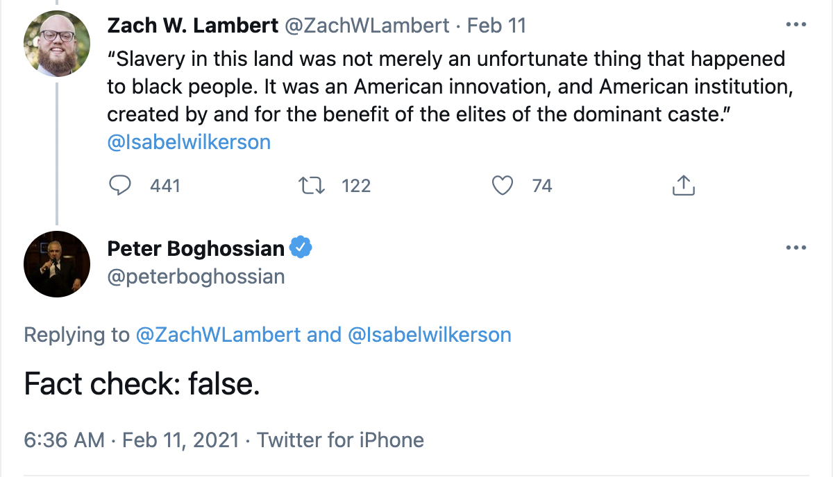Open more options on Peter Boghossian's tweet
This screenshot has width=833, height=477.
pyautogui.click(x=795, y=248)
